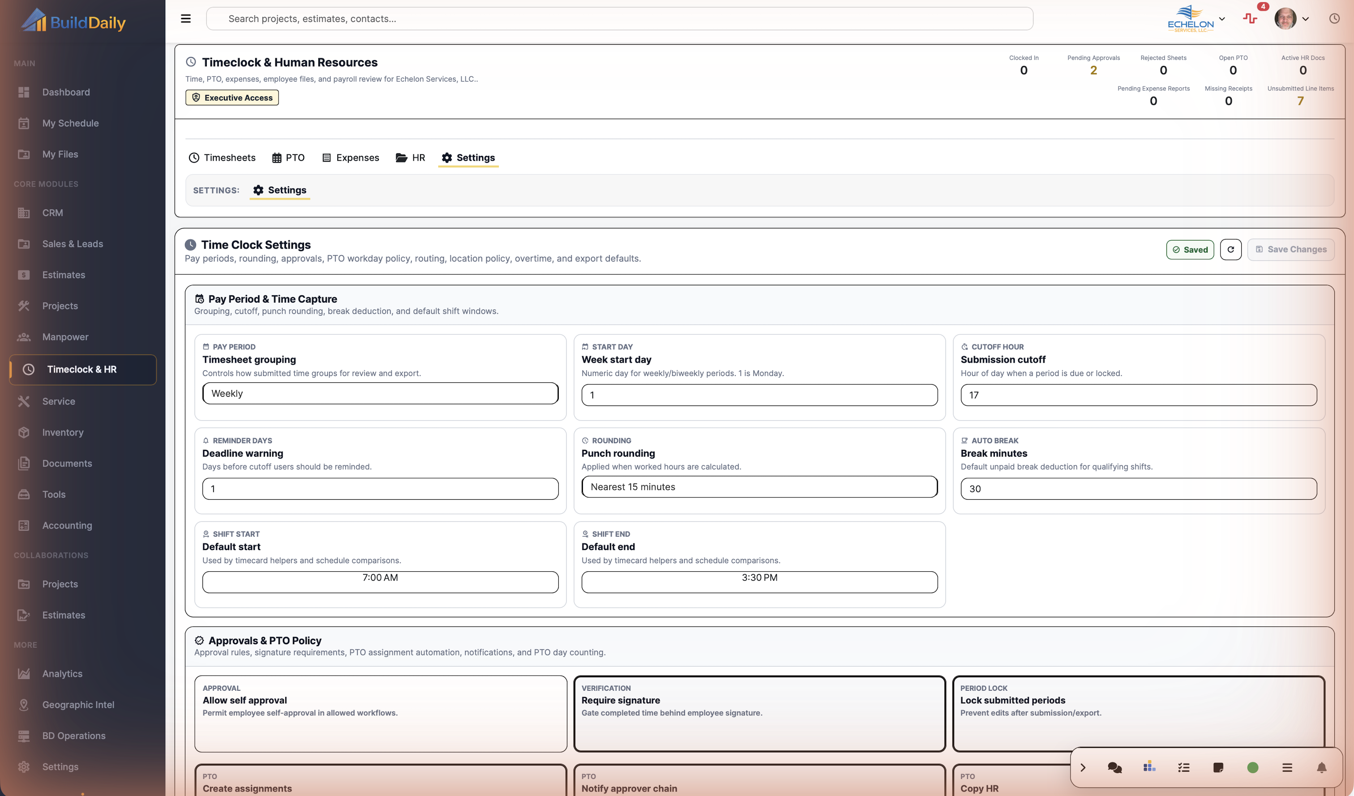
Task: Click the Submission cutoff hour input
Action: pyautogui.click(x=1139, y=395)
